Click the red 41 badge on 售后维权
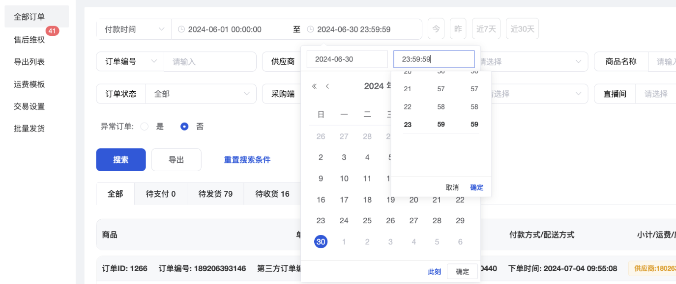This screenshot has height=284, width=676. (x=53, y=31)
